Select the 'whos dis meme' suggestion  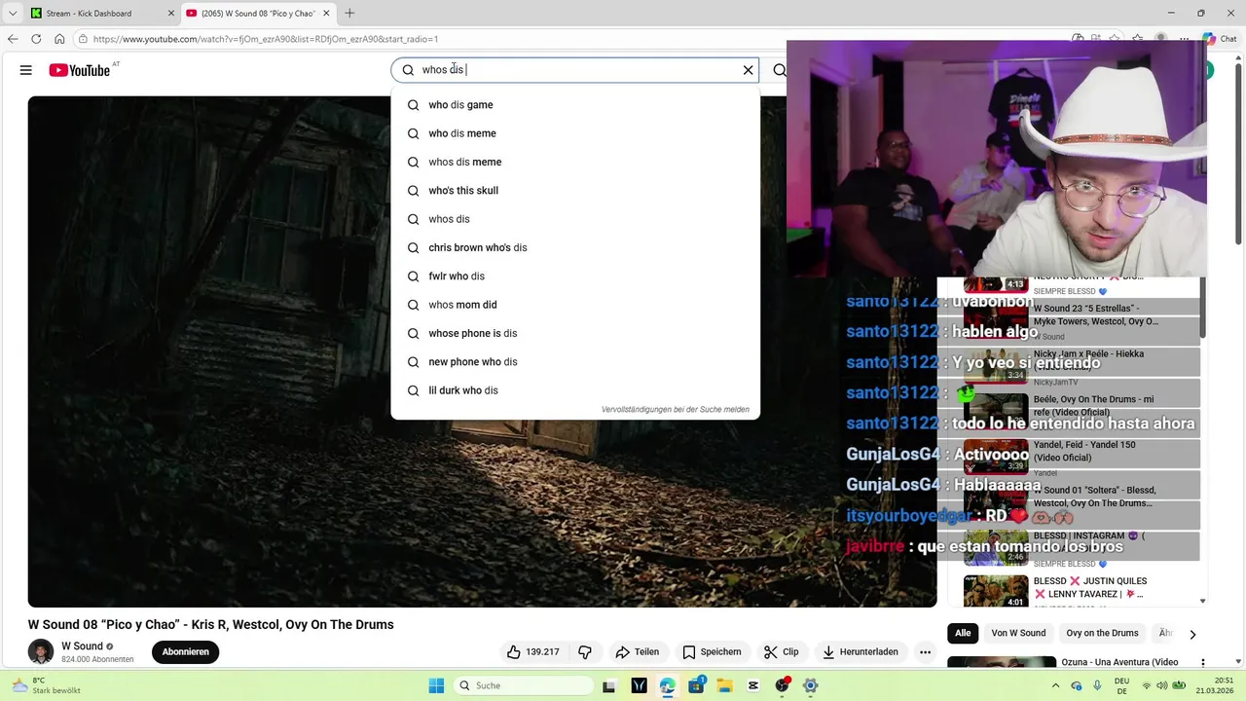click(x=574, y=162)
